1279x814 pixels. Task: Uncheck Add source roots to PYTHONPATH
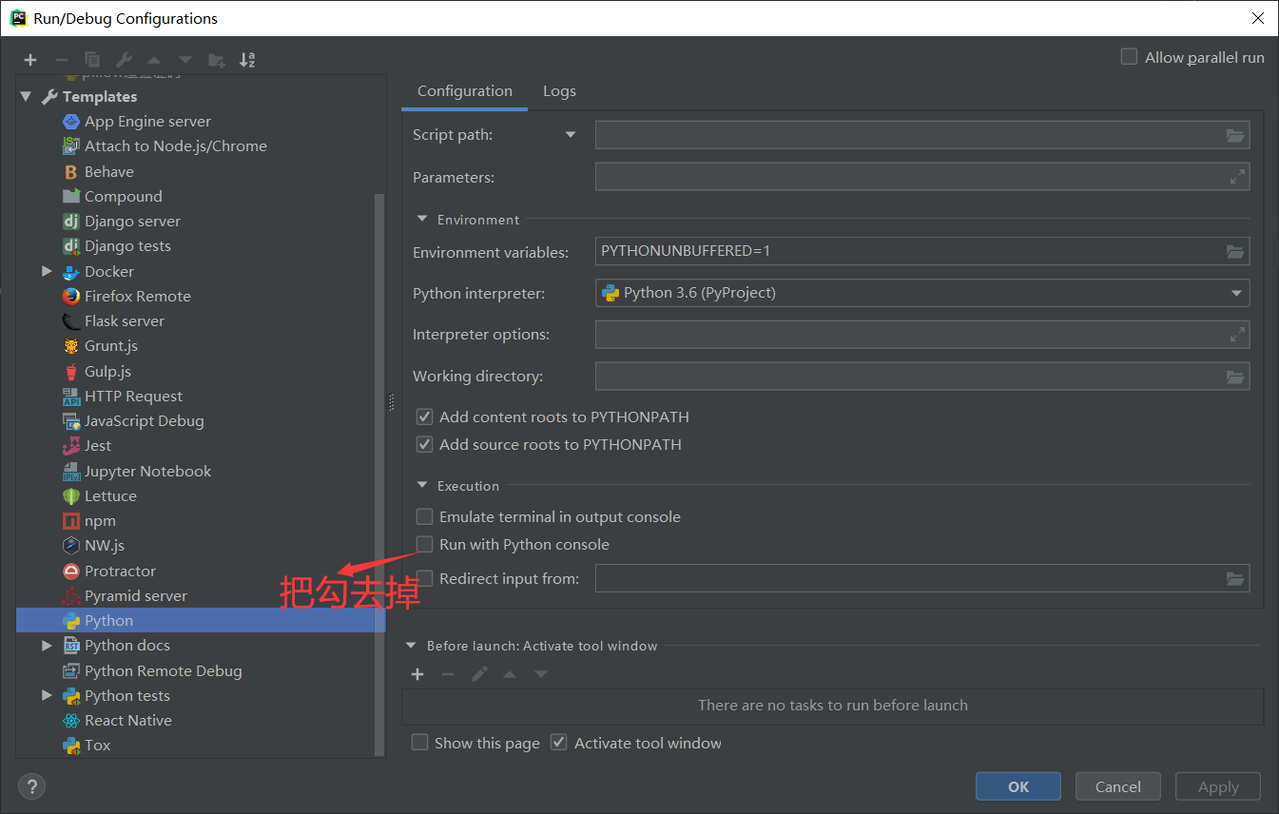(x=424, y=444)
